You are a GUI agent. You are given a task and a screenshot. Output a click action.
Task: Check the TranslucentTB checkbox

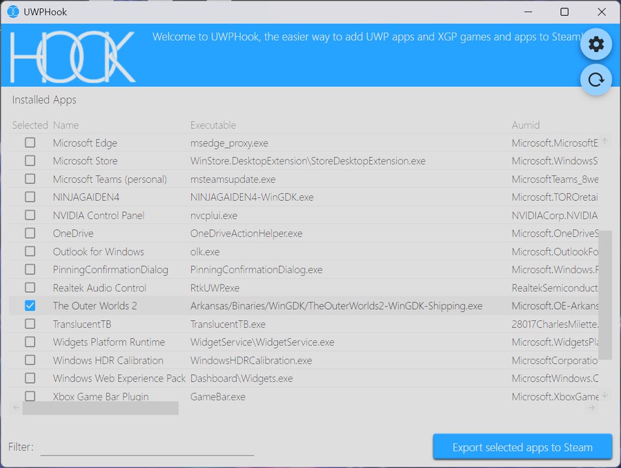30,324
